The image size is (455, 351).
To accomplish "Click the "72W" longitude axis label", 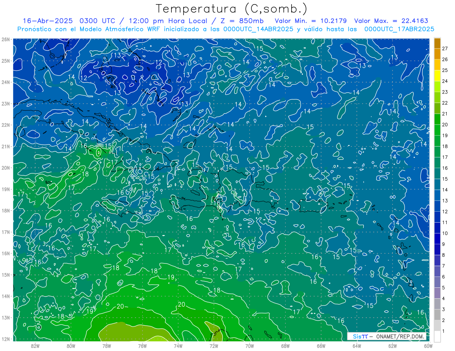I will [x=214, y=346].
